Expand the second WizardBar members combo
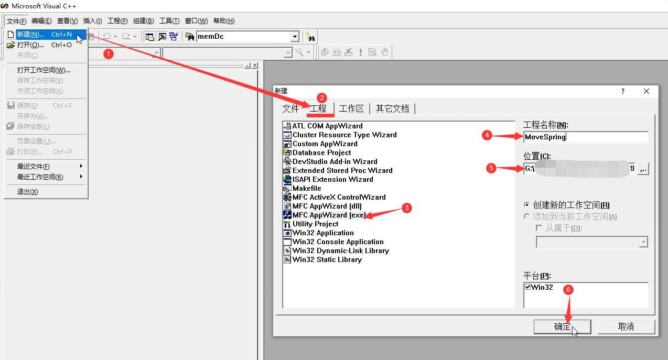The height and width of the screenshot is (360, 668). point(288,52)
